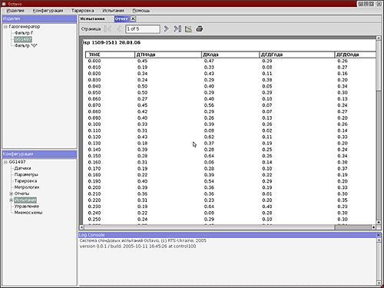Switch to the Испытания tab
This screenshot has height=288, width=384.
[92, 18]
